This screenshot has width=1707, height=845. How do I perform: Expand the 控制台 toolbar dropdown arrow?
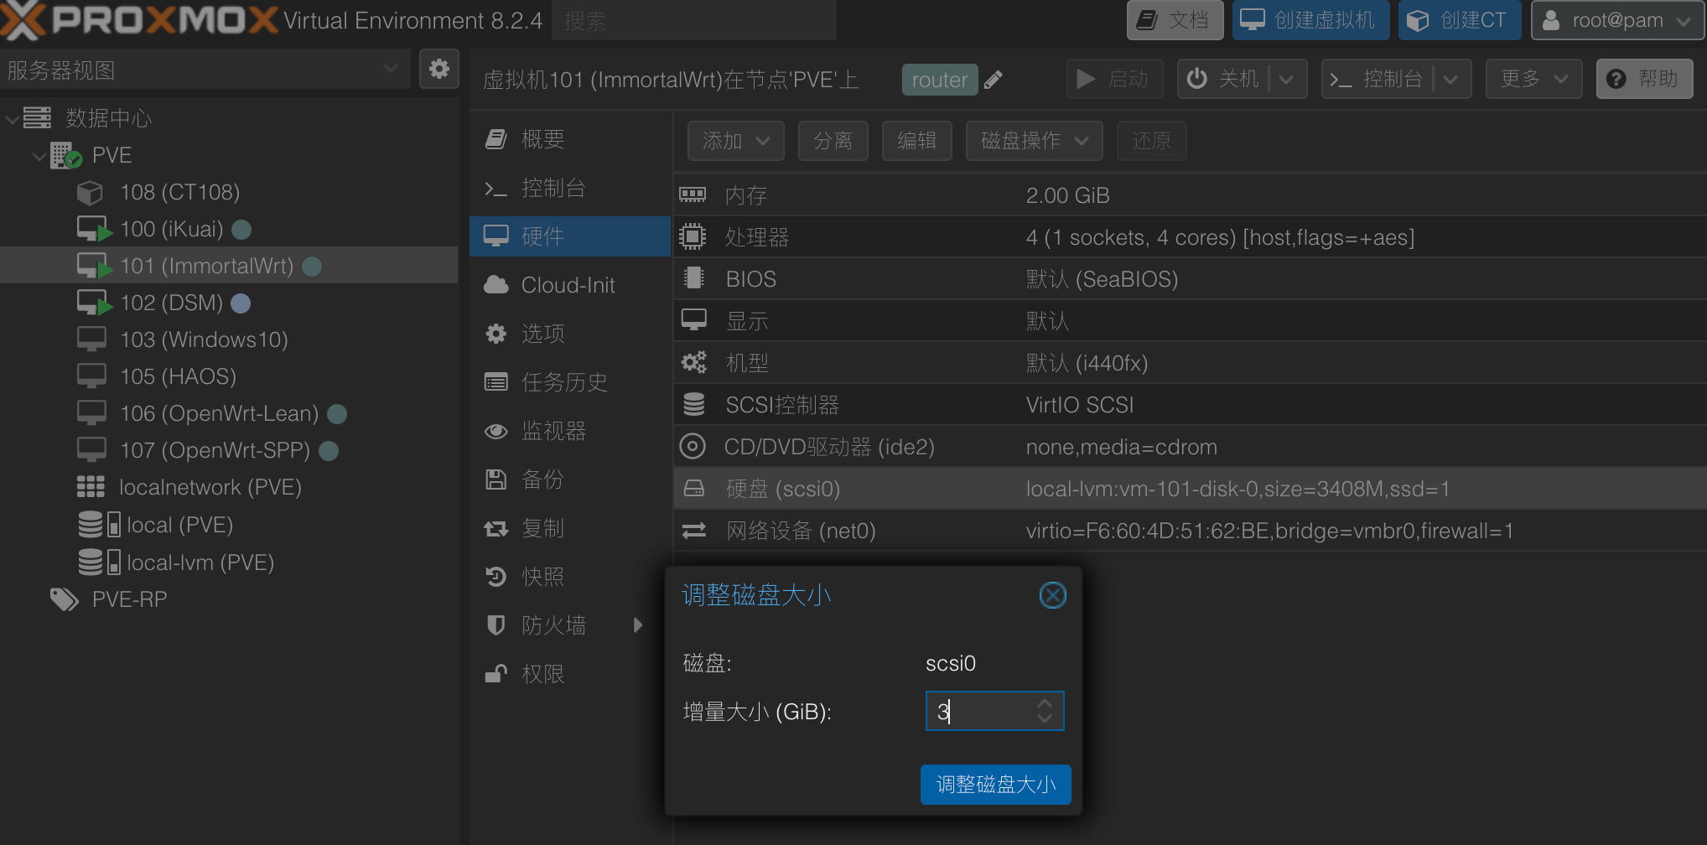click(1451, 79)
